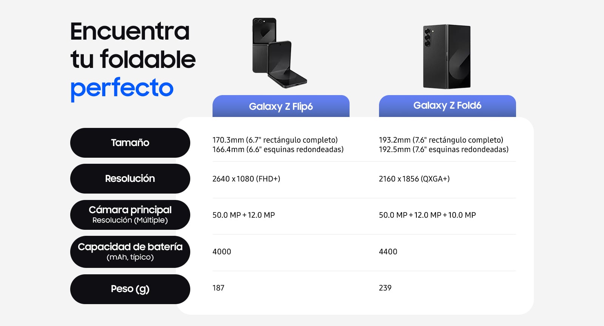Click the Tamaño category button

(x=130, y=143)
